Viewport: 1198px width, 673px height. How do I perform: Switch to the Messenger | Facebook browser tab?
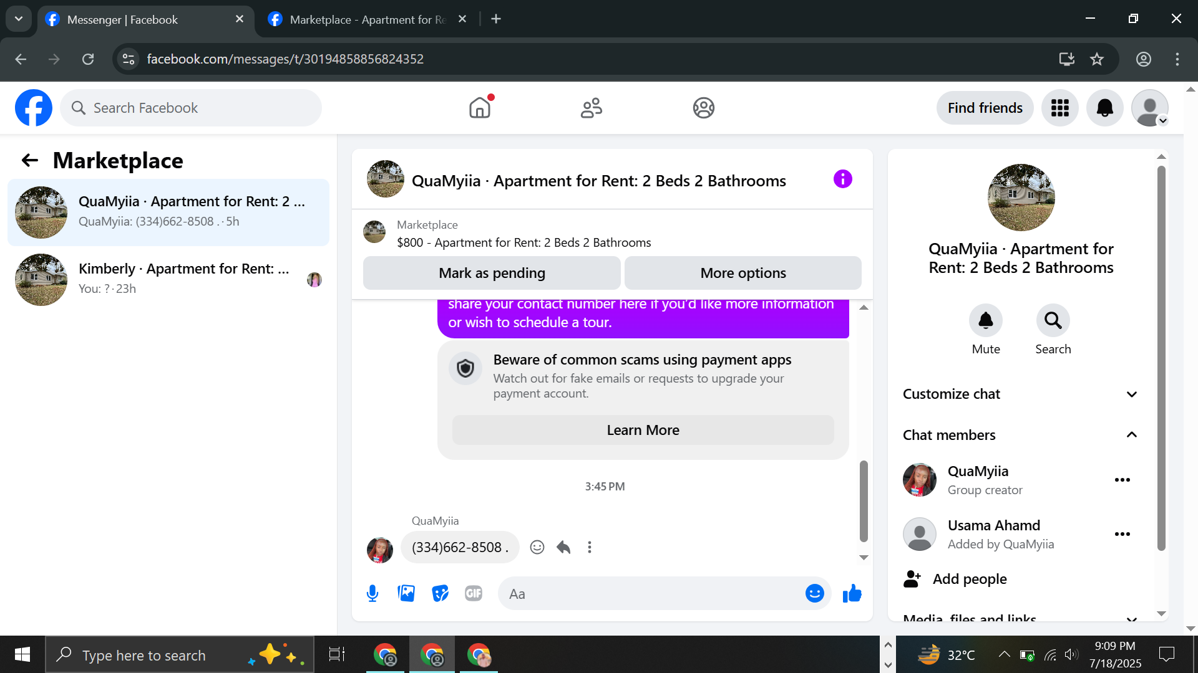[x=145, y=19]
